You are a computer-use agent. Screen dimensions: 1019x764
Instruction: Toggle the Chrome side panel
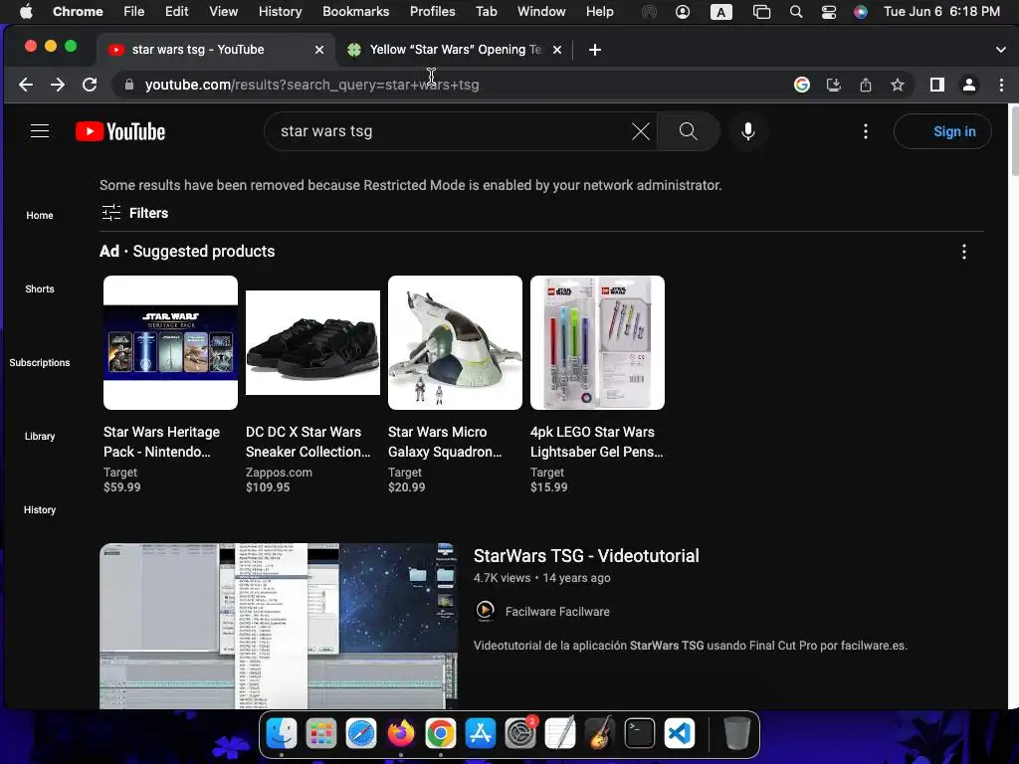[x=937, y=85]
